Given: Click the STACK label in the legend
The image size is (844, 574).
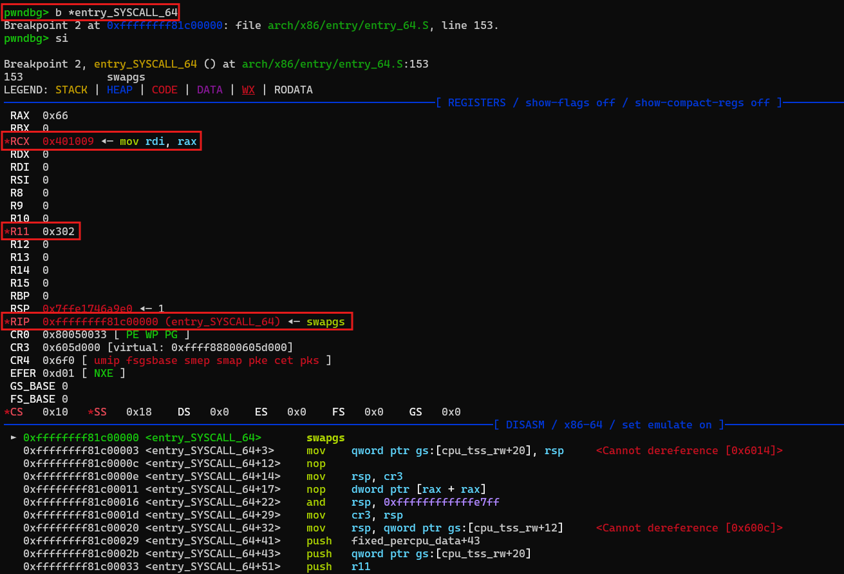Looking at the screenshot, I should [71, 90].
